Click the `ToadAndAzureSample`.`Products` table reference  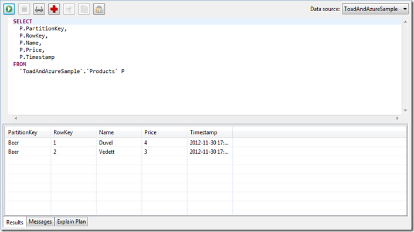69,72
